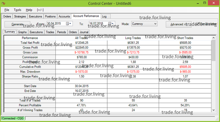Click the Generate button
The width and height of the screenshot is (220, 122).
pyautogui.click(x=17, y=24)
